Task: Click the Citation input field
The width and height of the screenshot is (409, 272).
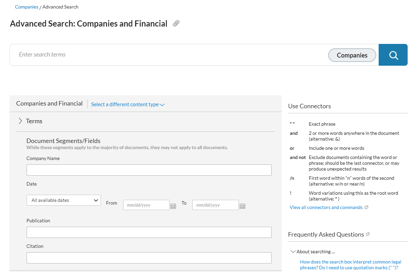Action: coord(149,258)
